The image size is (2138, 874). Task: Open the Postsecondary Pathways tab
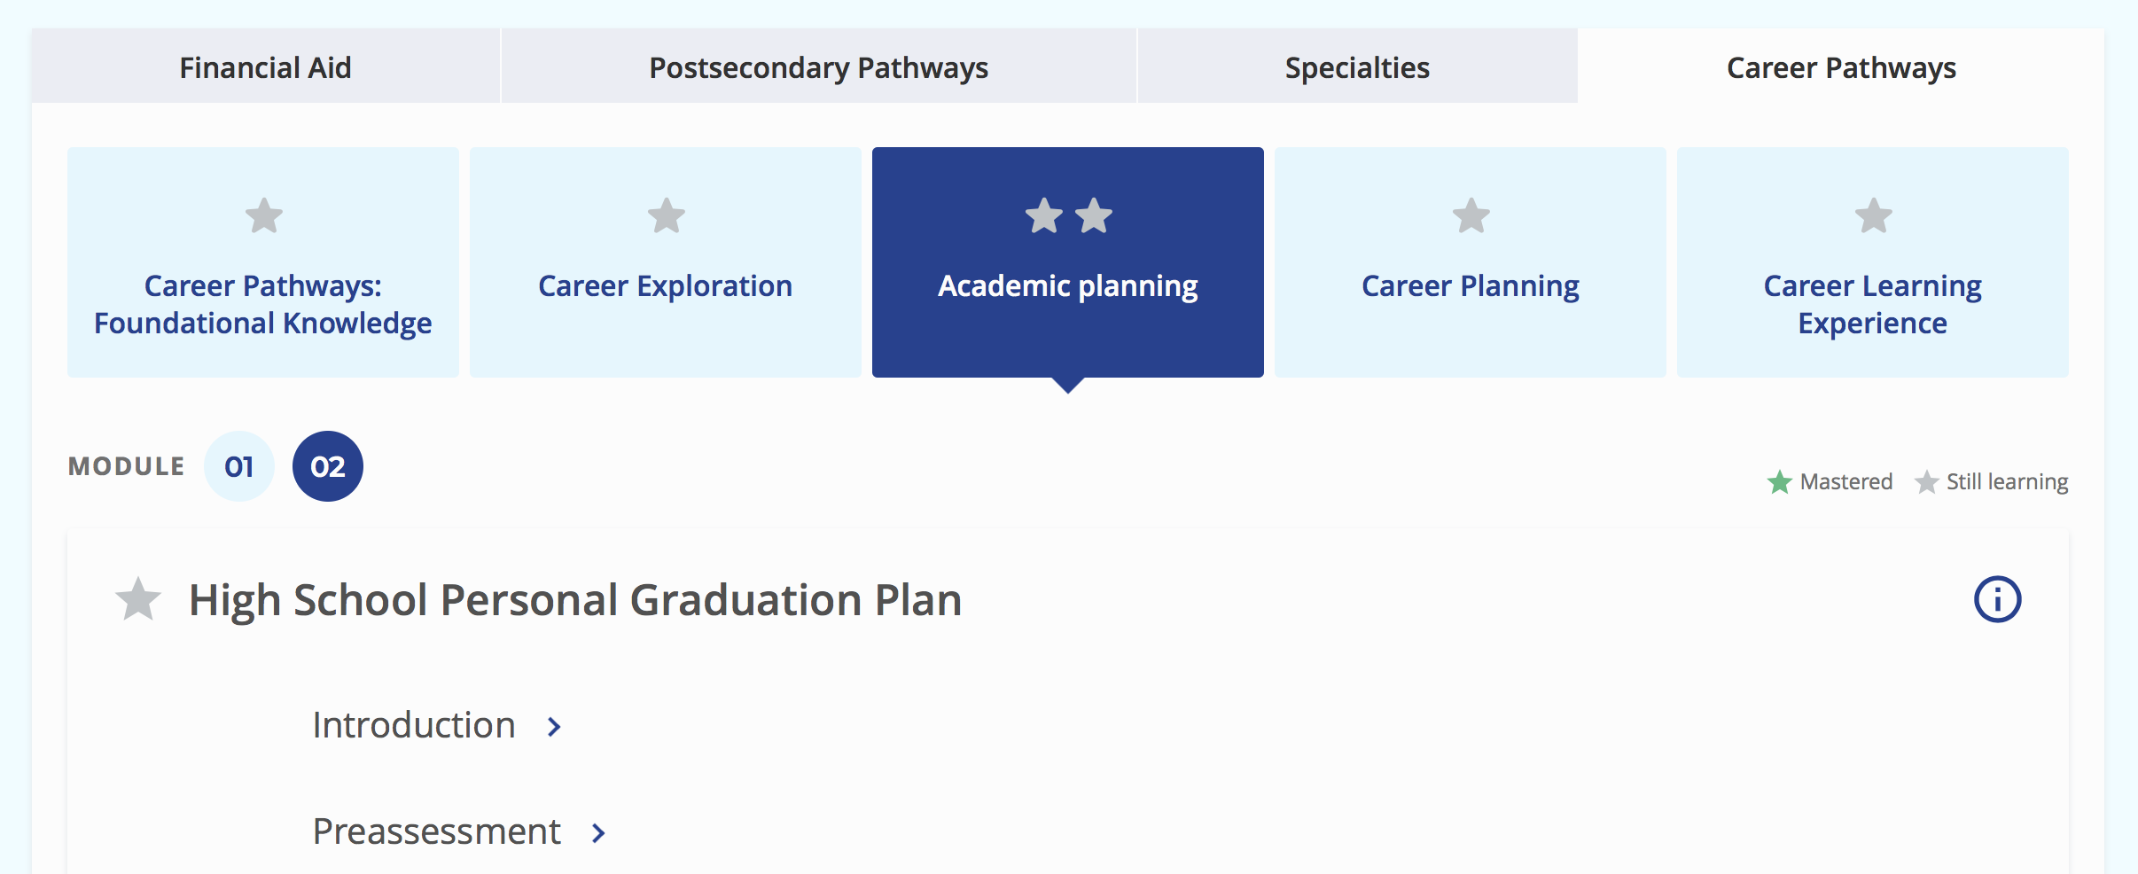pos(818,66)
